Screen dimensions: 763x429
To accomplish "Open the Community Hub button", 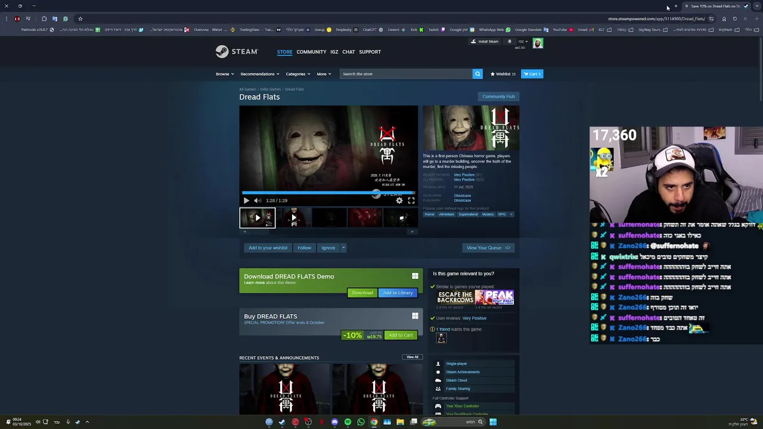I will coord(498,97).
